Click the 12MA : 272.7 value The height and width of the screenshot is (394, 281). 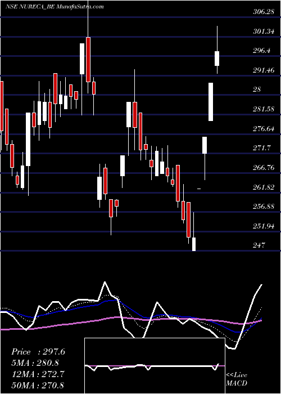click(x=38, y=374)
